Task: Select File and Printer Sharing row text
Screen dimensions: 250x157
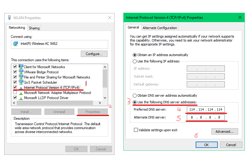Action: click(57, 77)
